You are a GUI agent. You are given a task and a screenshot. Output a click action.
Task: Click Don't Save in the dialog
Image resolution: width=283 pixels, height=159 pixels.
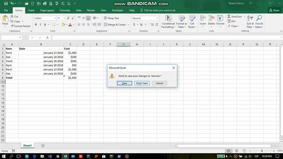tap(142, 83)
